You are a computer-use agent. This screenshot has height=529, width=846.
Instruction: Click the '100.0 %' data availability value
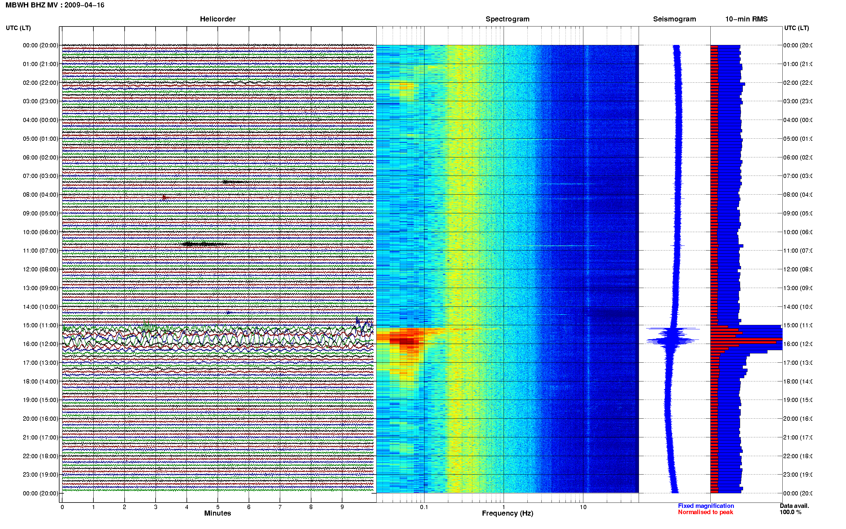click(x=790, y=512)
